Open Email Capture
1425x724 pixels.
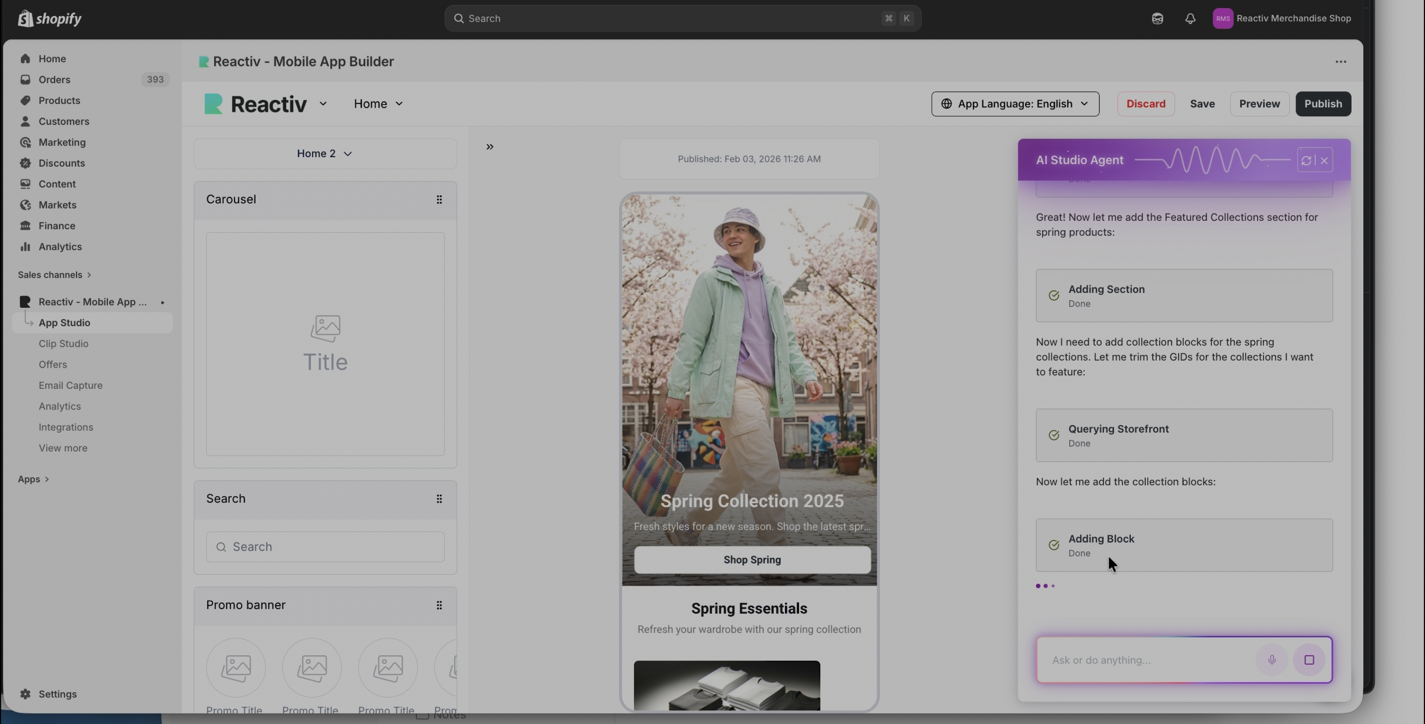(x=70, y=386)
